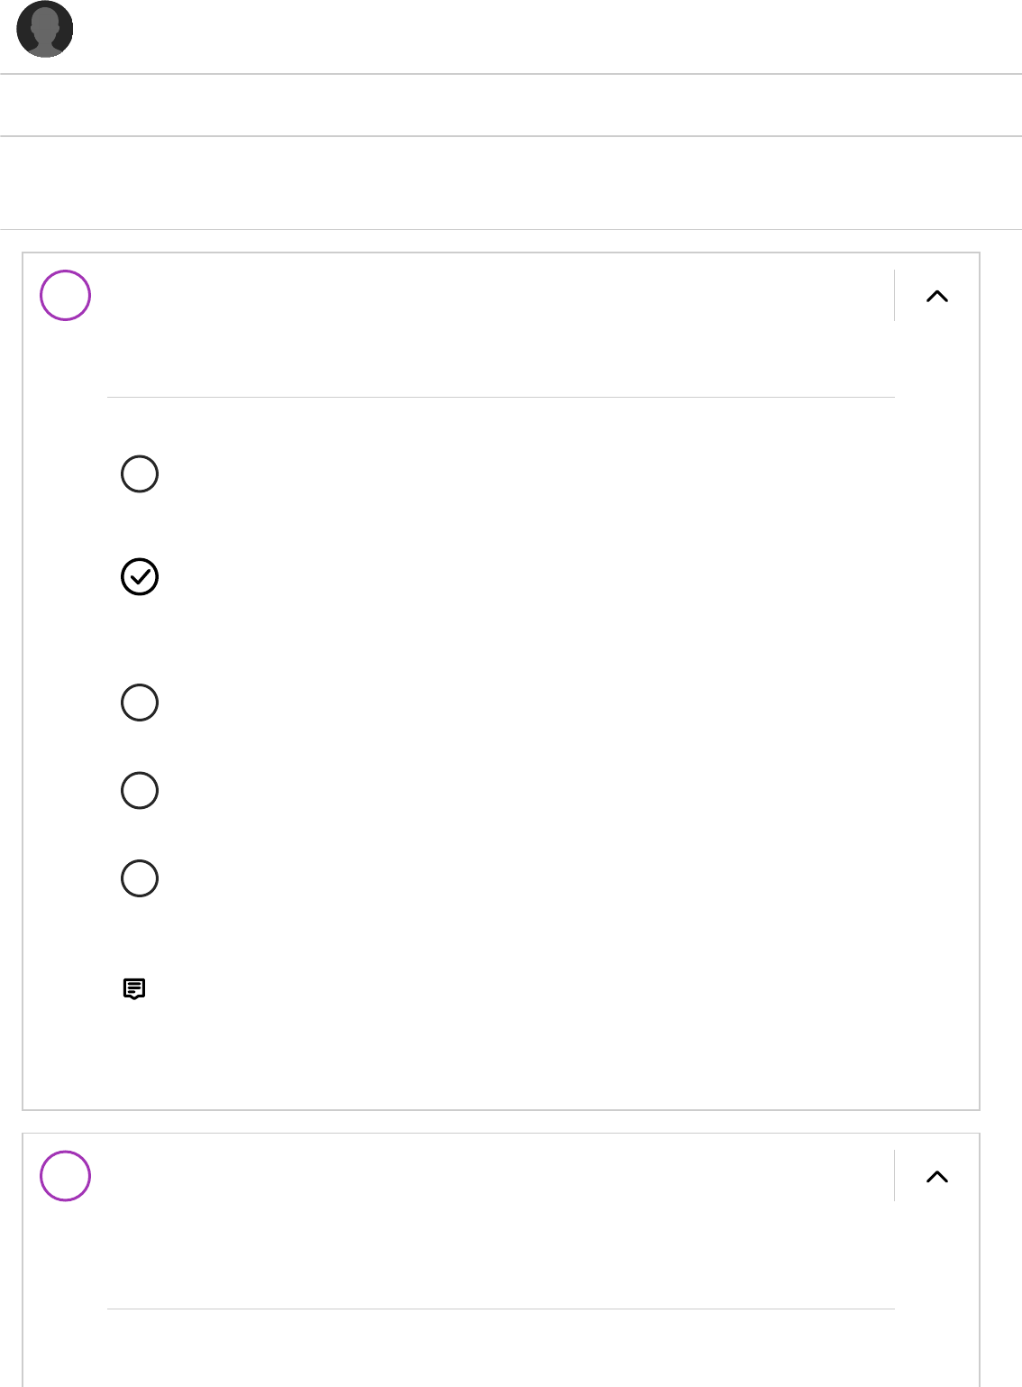The height and width of the screenshot is (1387, 1022).
Task: Click the first question's purple status circle
Action: [66, 296]
